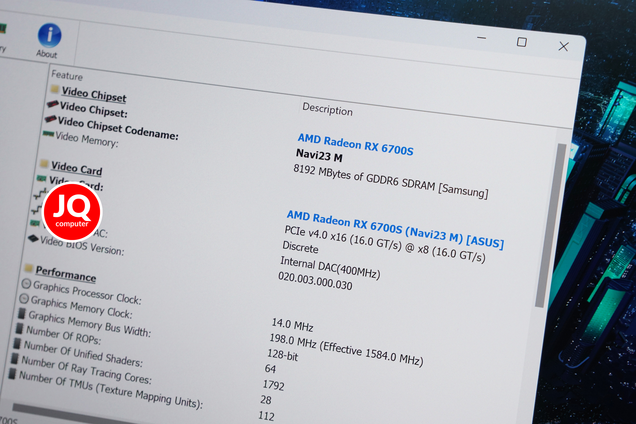Click the Number Of TMUs icon
Viewport: 636px width, 424px height.
(x=12, y=374)
